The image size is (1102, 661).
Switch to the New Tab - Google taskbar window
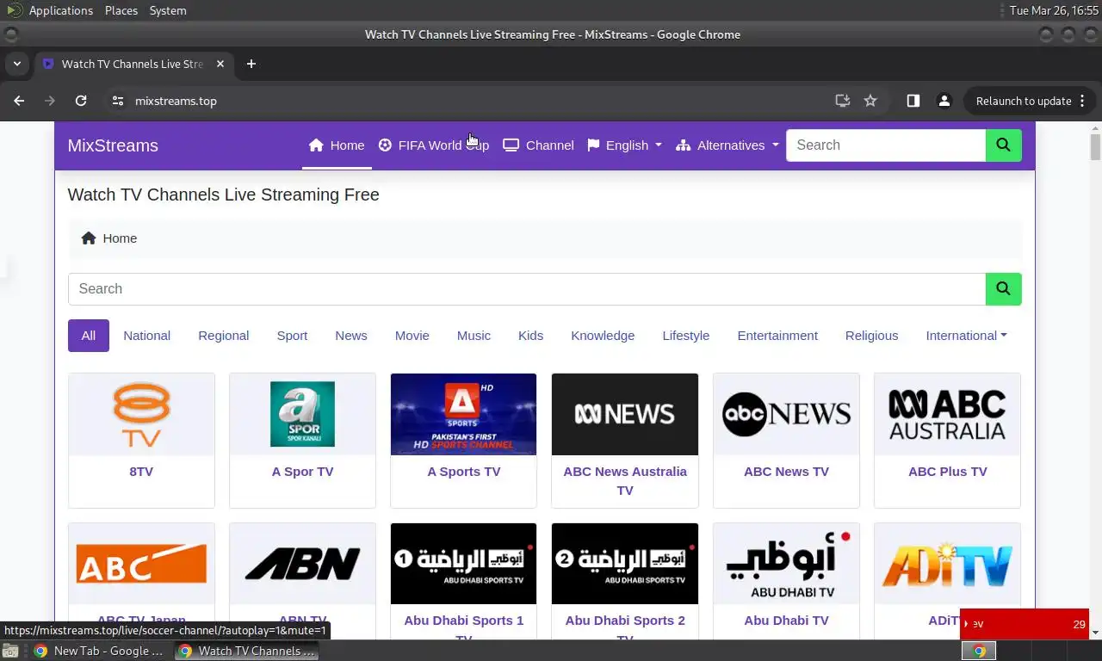pos(99,651)
